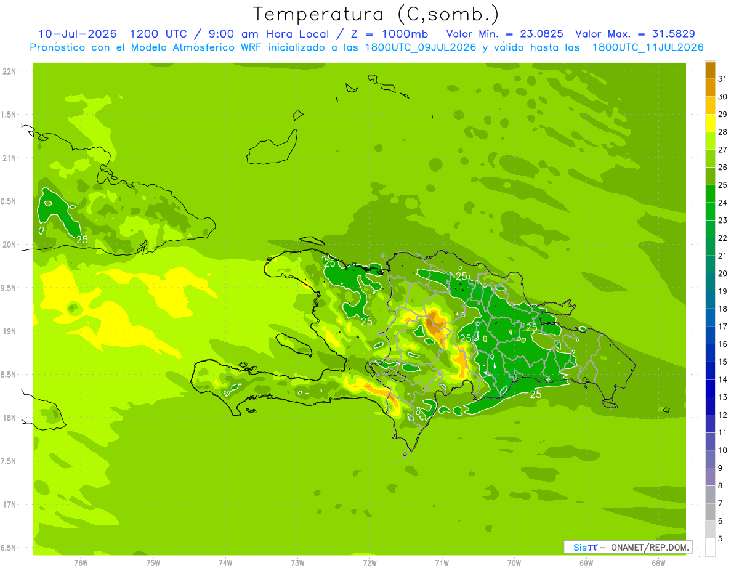Image resolution: width=739 pixels, height=571 pixels.
Task: Click 'Valor Max. = 31.5829' text
Action: point(635,34)
